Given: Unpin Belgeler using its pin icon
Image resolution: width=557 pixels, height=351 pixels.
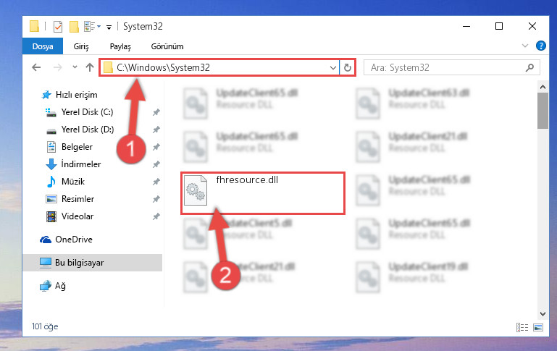Looking at the screenshot, I should coord(156,147).
